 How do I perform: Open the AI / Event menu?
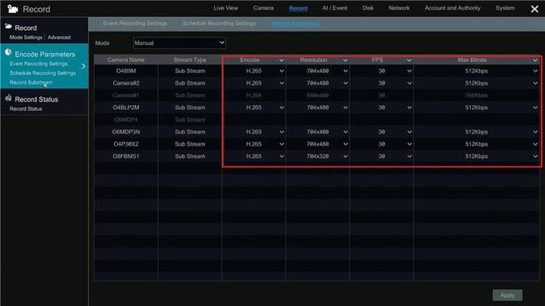tap(334, 8)
